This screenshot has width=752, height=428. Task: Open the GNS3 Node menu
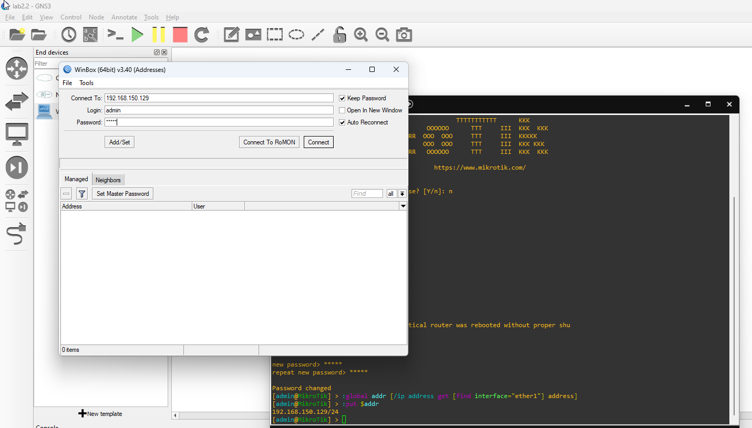(x=97, y=17)
